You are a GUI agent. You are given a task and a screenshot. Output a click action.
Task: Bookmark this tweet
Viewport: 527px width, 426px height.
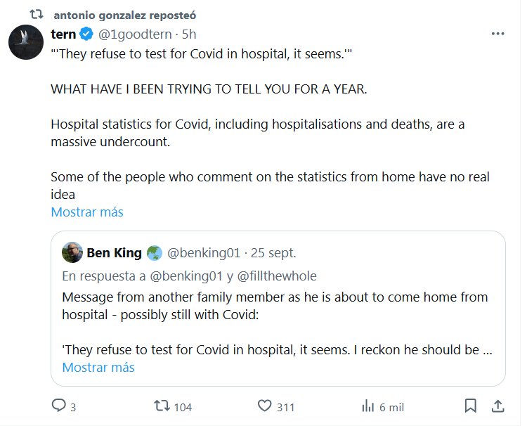(471, 406)
